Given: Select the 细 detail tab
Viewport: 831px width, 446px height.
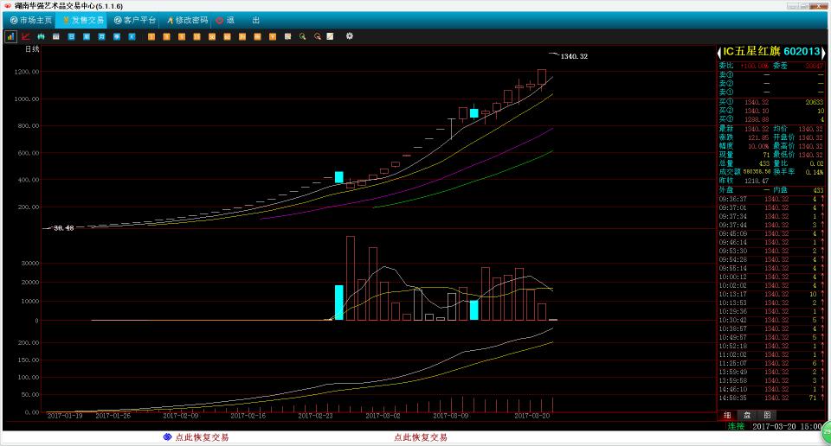Looking at the screenshot, I should point(727,416).
